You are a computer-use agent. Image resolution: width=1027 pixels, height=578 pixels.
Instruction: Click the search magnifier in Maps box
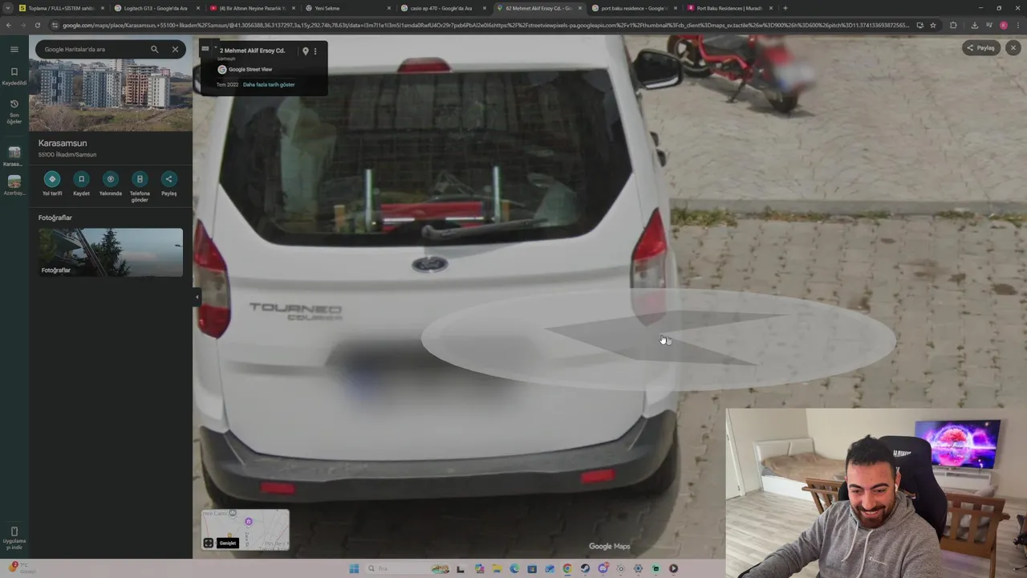pyautogui.click(x=155, y=49)
